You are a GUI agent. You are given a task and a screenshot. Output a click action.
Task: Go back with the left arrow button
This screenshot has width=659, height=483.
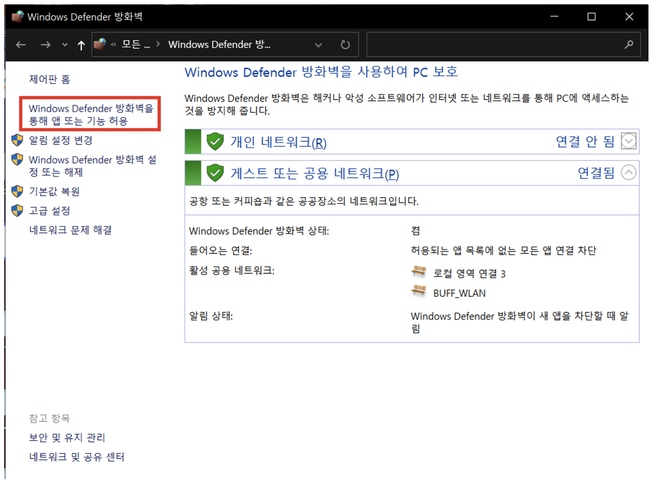point(21,45)
